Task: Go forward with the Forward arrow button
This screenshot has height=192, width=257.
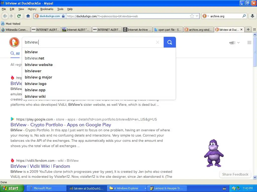Action: 11,16
